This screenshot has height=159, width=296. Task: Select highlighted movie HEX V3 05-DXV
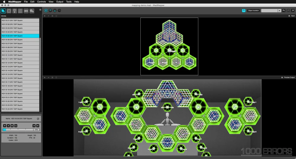click(20, 36)
